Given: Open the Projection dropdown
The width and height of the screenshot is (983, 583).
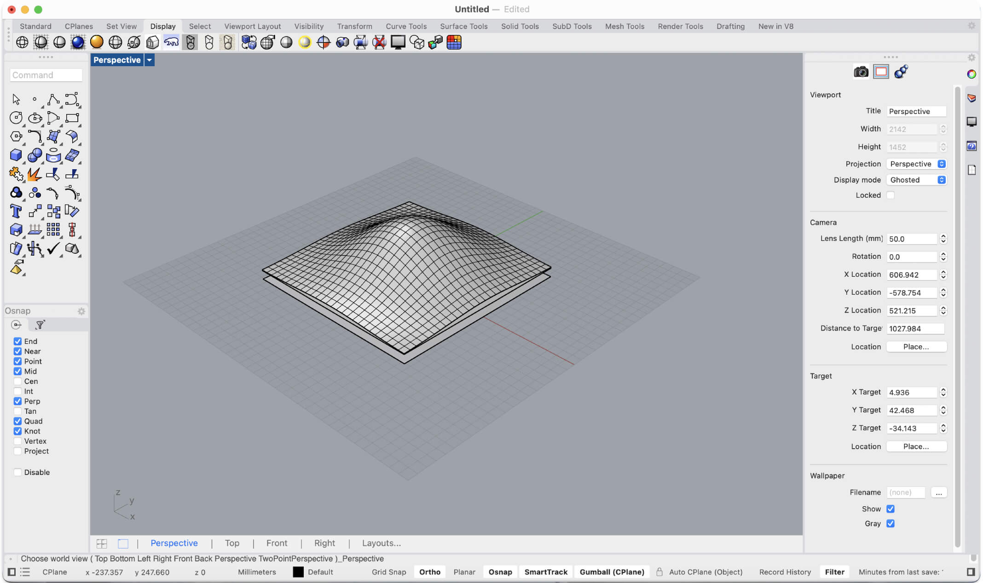Looking at the screenshot, I should pyautogui.click(x=916, y=164).
